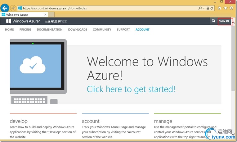The width and height of the screenshot is (237, 142).
Task: Click the Refresh icon in address bar
Action: coord(212,8)
